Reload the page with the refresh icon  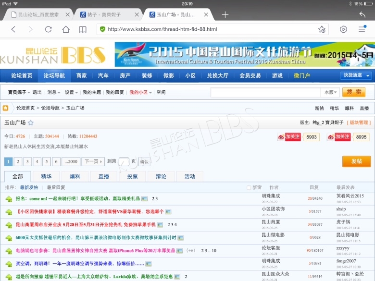48,29
